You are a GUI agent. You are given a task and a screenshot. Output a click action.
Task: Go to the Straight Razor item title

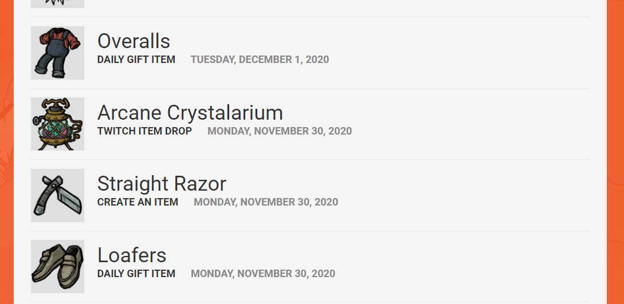(162, 184)
